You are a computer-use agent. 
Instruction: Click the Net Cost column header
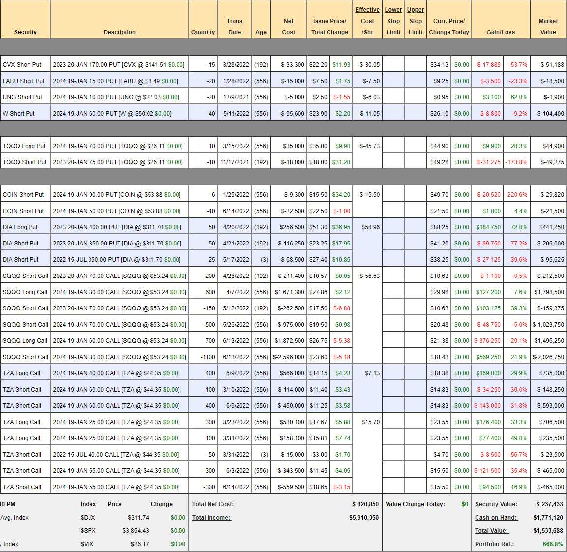pyautogui.click(x=289, y=27)
